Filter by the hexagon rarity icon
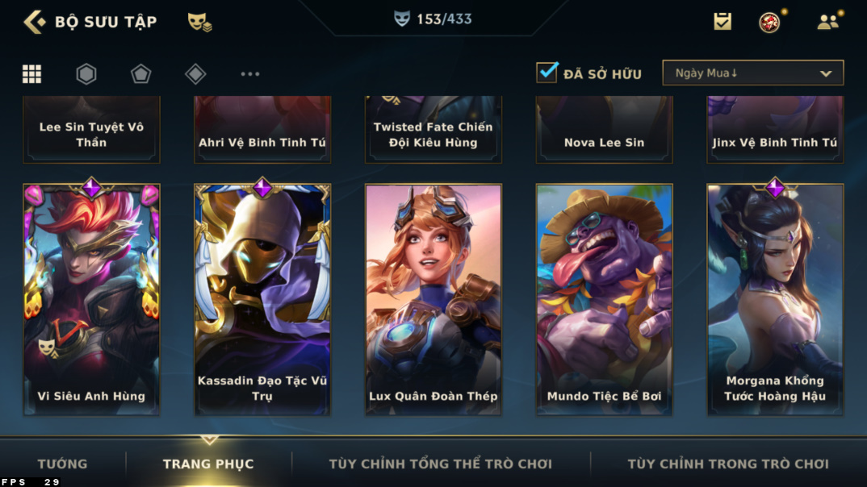This screenshot has width=867, height=487. point(86,74)
